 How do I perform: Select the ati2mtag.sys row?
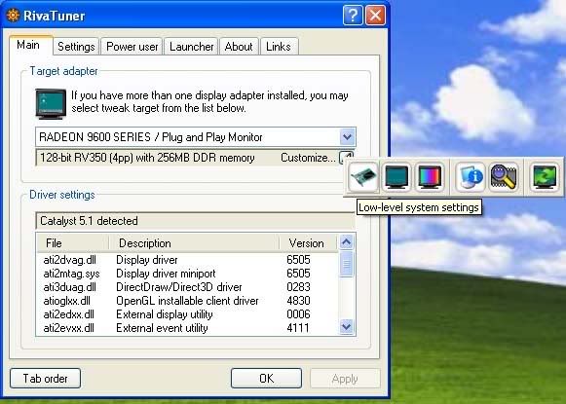(187, 274)
